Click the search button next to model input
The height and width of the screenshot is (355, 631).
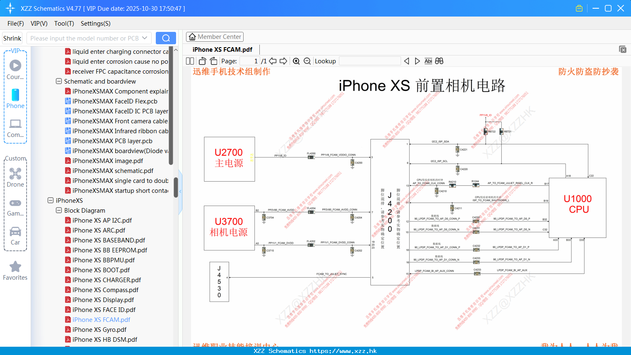pos(166,38)
